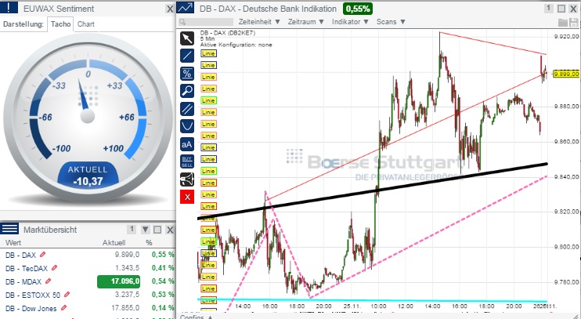The height and width of the screenshot is (319, 581).
Task: Click the red X delete drawings button
Action: pos(187,197)
